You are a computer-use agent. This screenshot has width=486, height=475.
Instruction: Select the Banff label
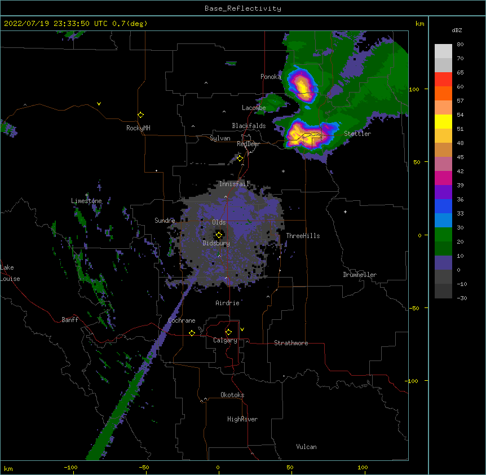click(x=70, y=320)
